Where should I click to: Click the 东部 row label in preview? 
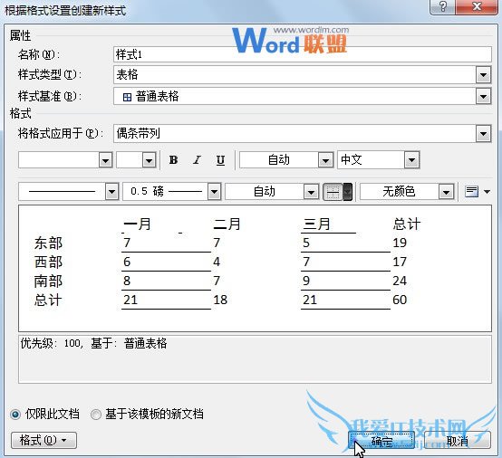[48, 243]
